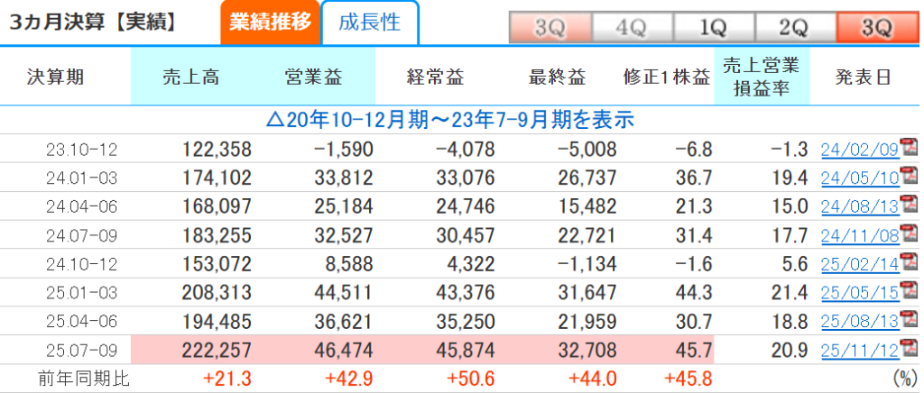Screen dimensions: 924x393
Task: Open PDF icon for 25/05/15 announcement
Action: 908,291
